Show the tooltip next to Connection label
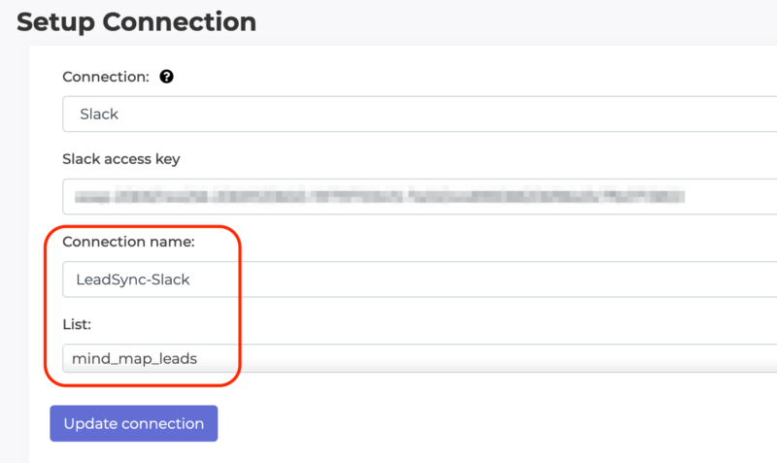The height and width of the screenshot is (463, 777). coord(166,77)
